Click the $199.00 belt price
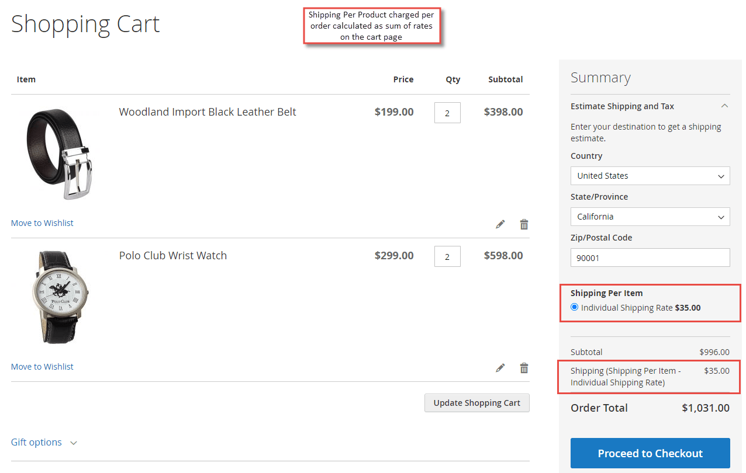The height and width of the screenshot is (473, 746). (x=394, y=112)
